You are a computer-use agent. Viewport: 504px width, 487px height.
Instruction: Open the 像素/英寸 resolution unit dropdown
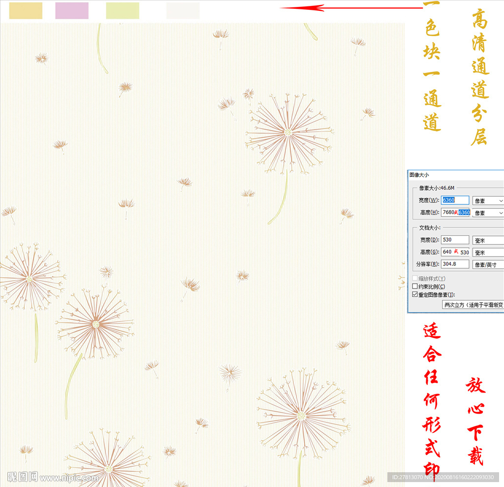488,265
